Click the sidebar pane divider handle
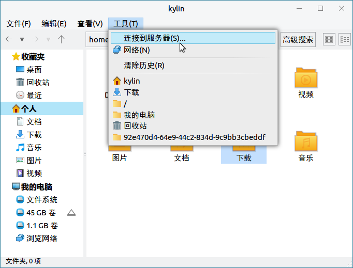Viewport: 353px width, 268px height. (85, 154)
